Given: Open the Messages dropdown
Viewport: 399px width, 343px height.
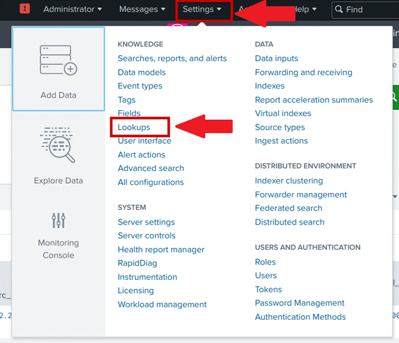Looking at the screenshot, I should pos(142,10).
